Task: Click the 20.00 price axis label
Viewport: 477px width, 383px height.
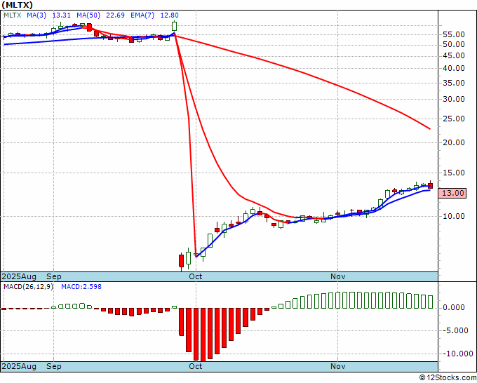Action: coord(454,142)
